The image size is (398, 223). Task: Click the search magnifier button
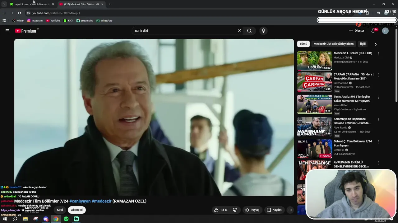click(x=249, y=31)
